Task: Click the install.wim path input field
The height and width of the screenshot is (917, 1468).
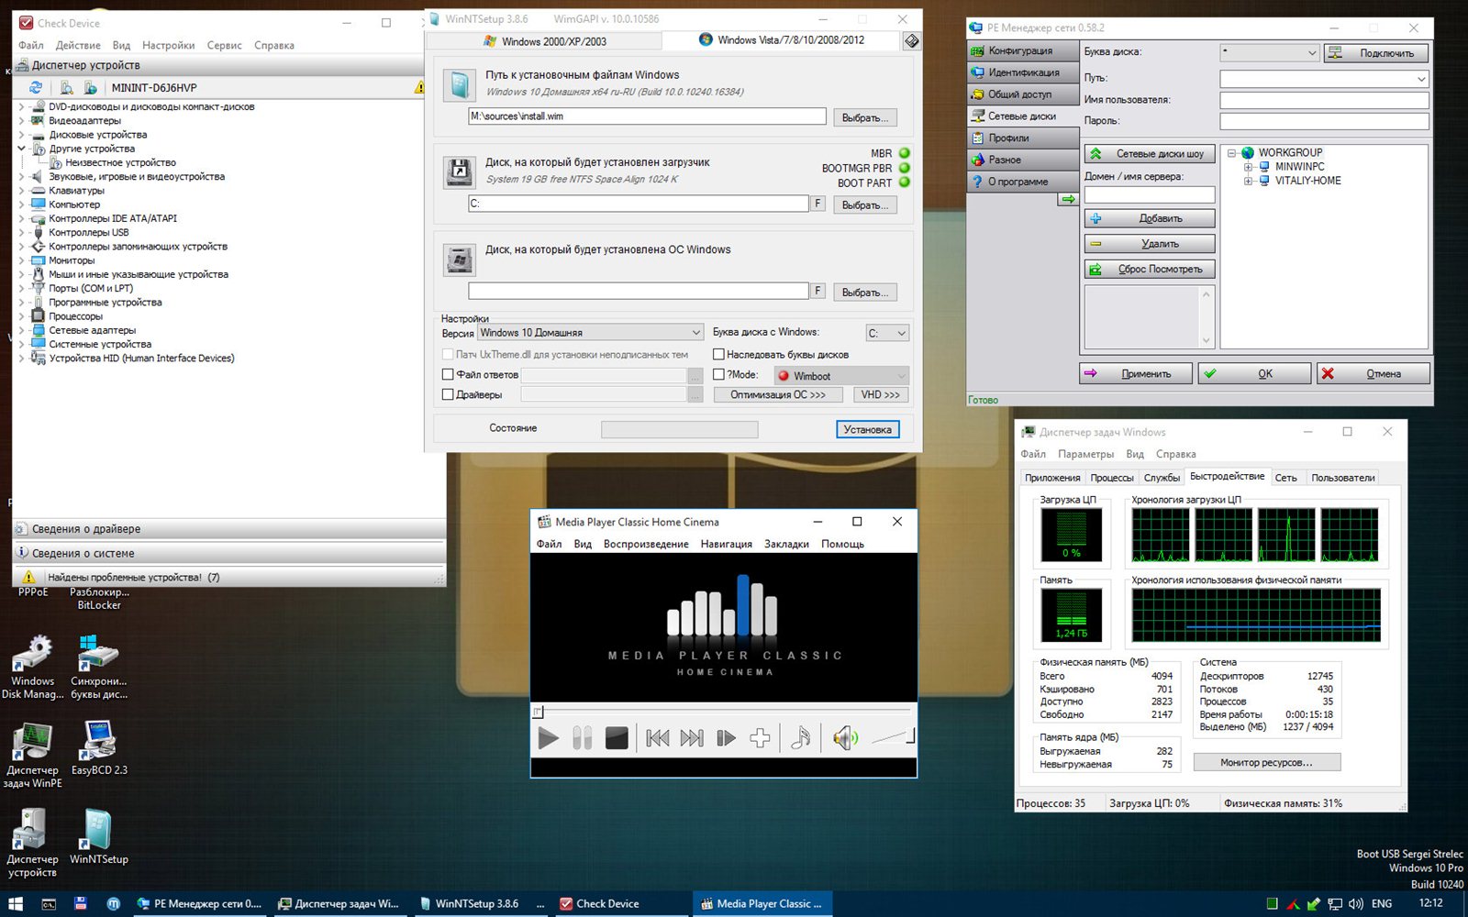Action: [x=647, y=116]
